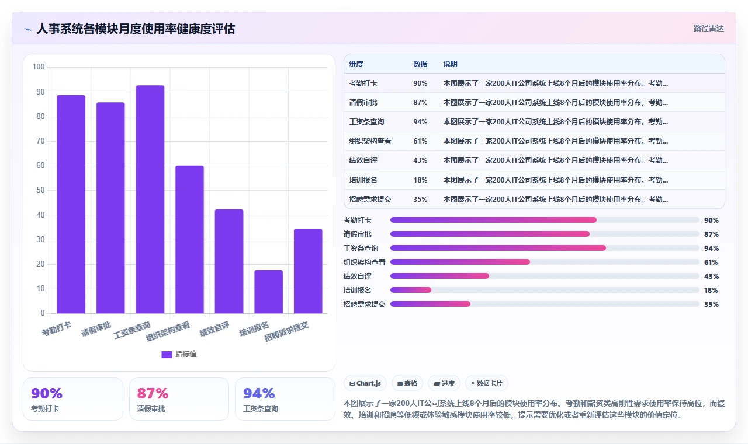The image size is (748, 444).
Task: Select the Chart.js tag chip
Action: coord(365,383)
